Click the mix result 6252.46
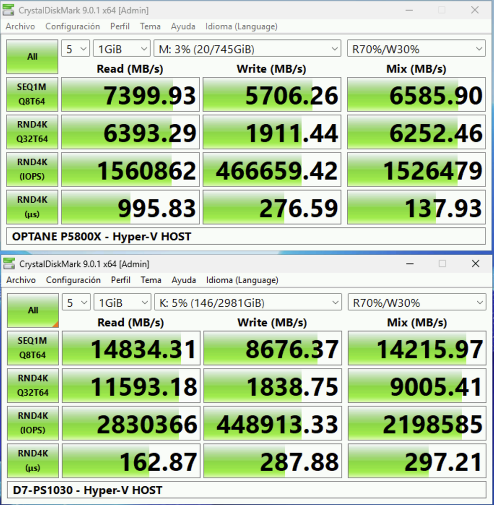Viewport: 494px width, 505px height. pyautogui.click(x=416, y=132)
